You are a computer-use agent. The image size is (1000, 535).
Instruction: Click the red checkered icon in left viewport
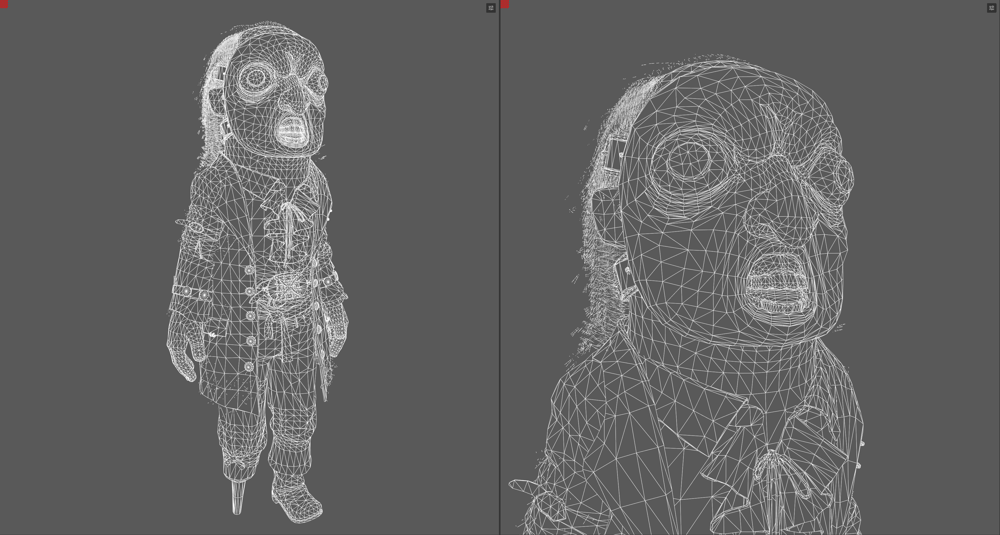tap(3, 4)
